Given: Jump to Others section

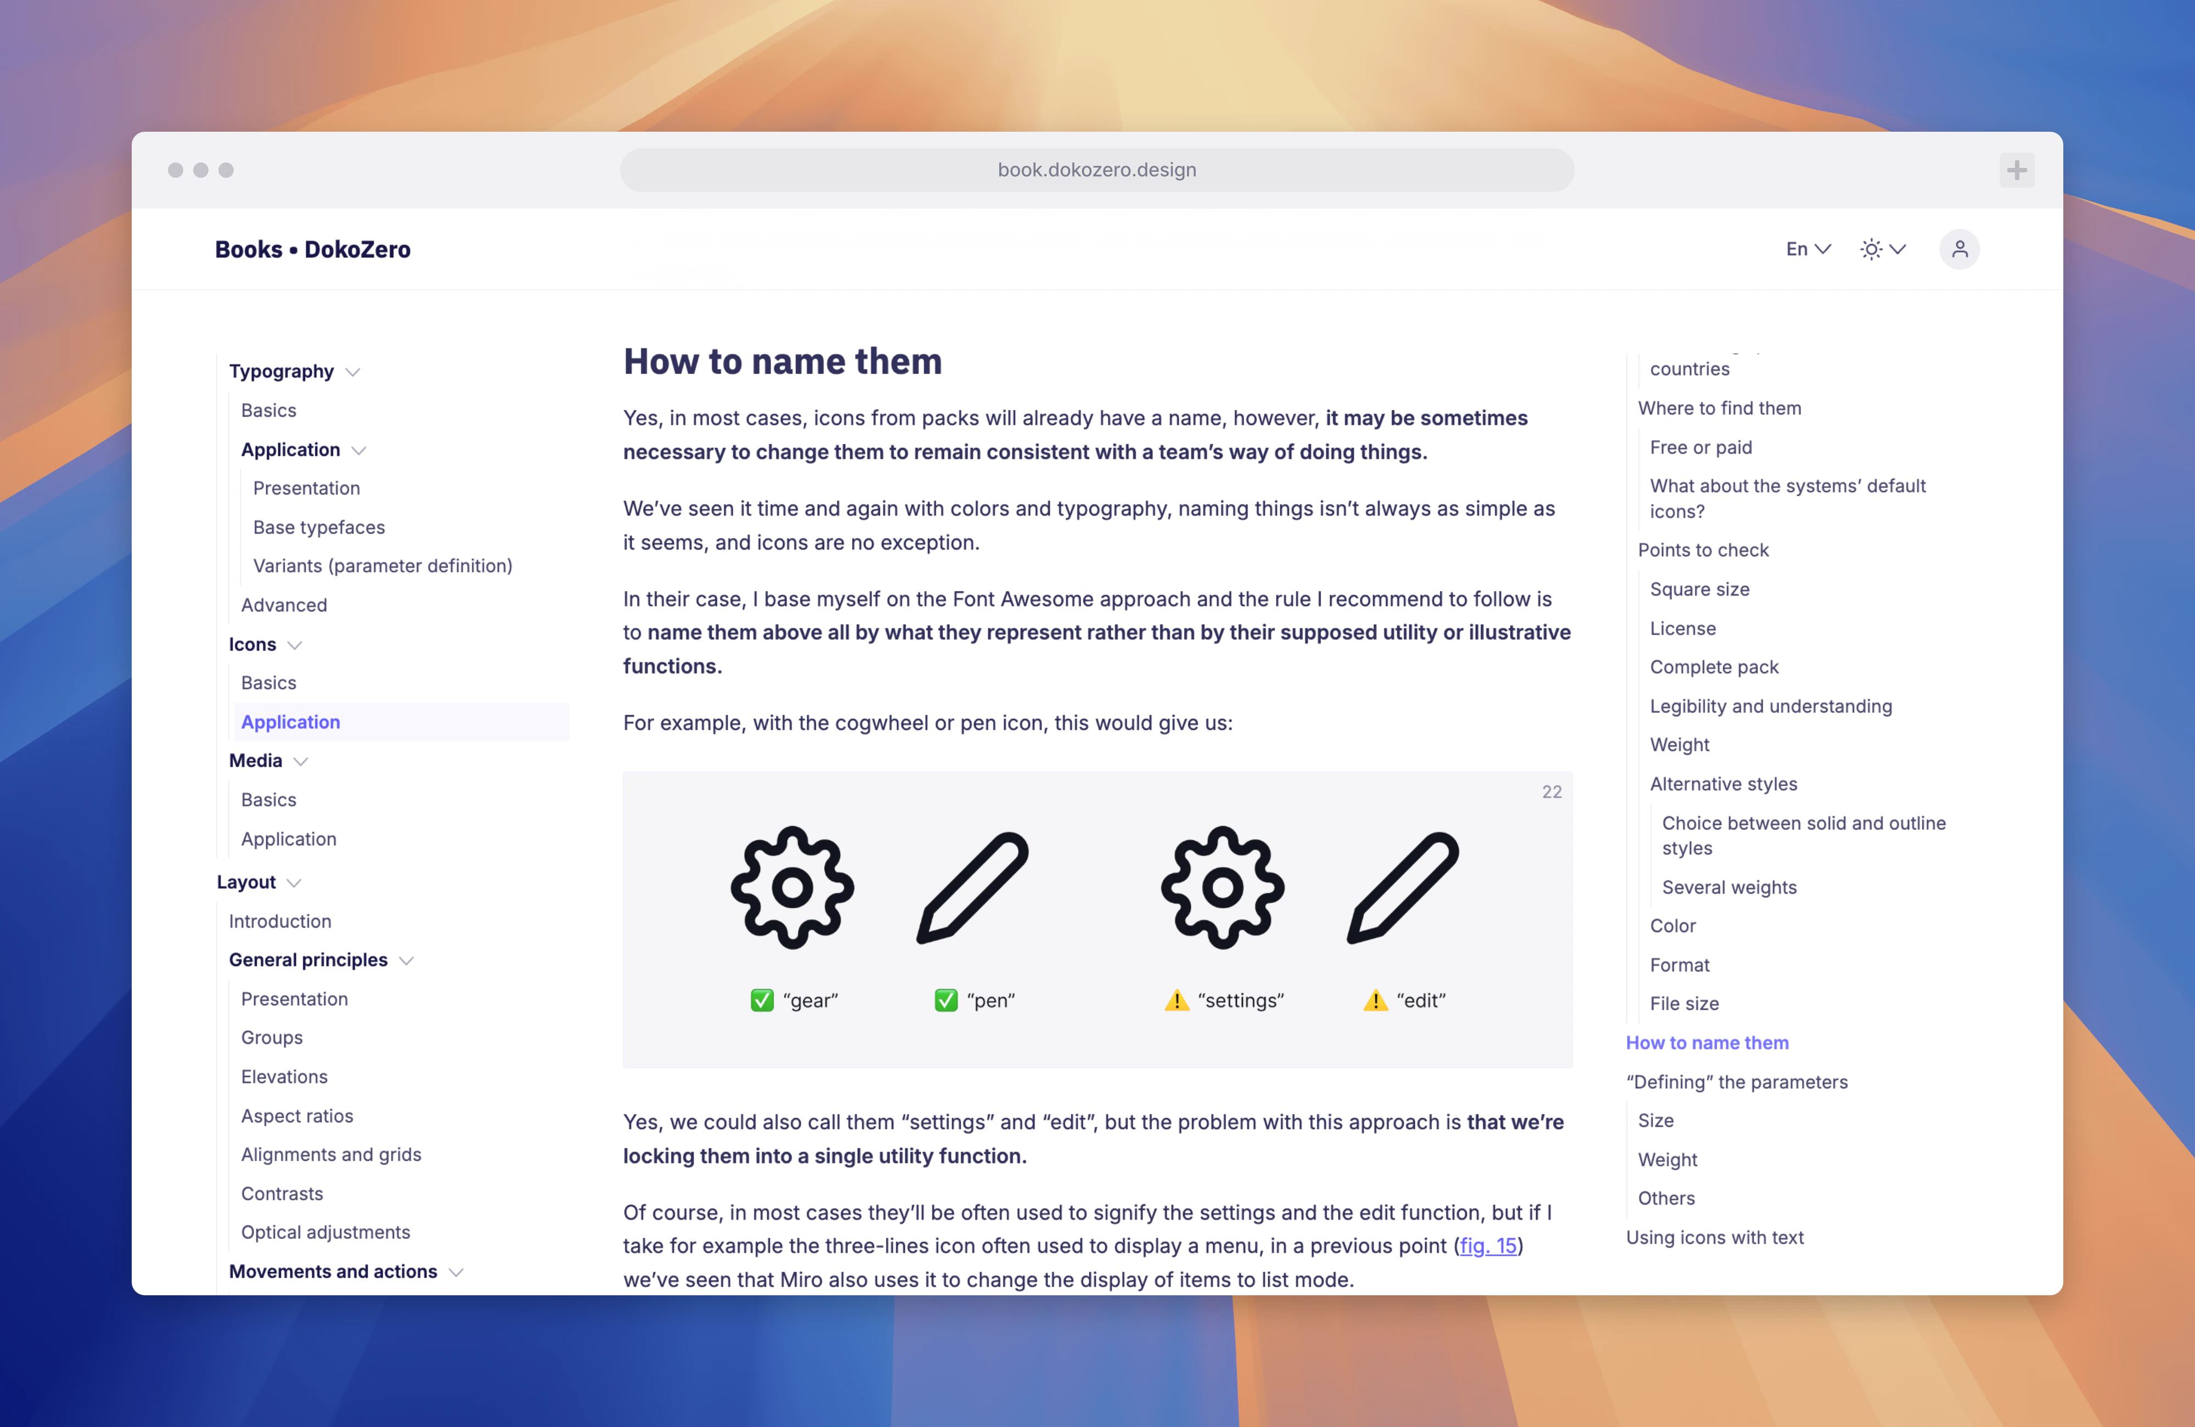Looking at the screenshot, I should coord(1665,1198).
